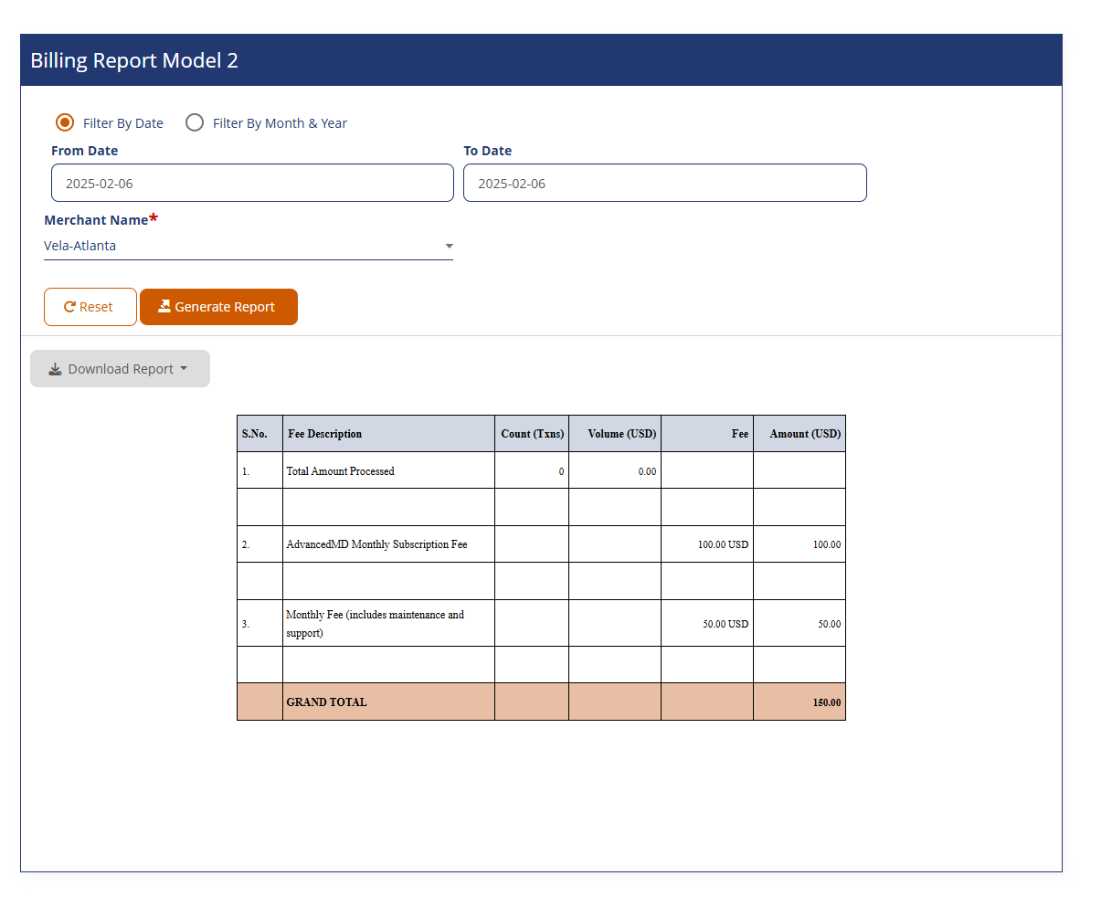Click the Billing Report Model 2 header

[133, 60]
